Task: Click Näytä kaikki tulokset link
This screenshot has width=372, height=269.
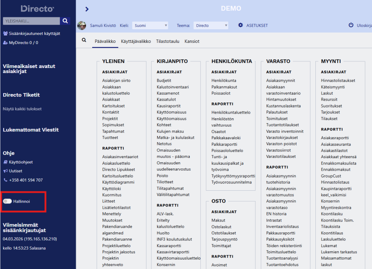Action: coord(22,109)
